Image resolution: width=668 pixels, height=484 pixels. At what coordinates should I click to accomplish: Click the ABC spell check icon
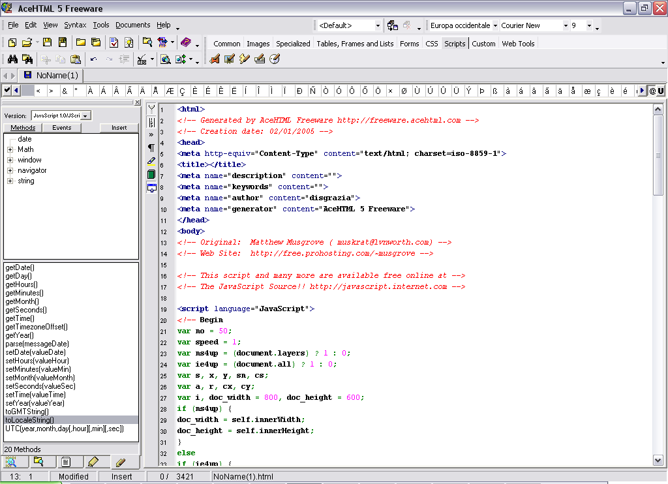pyautogui.click(x=142, y=59)
